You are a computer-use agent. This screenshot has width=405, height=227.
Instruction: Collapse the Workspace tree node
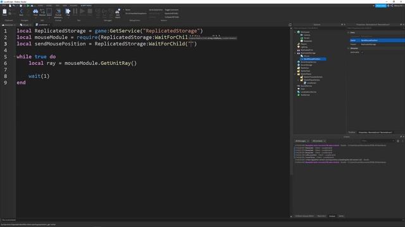tap(296, 32)
